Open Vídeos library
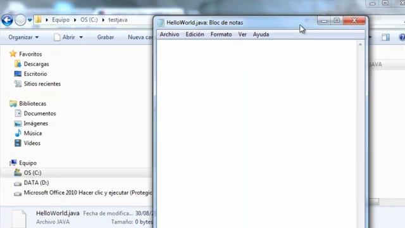The height and width of the screenshot is (228, 405). click(x=32, y=143)
